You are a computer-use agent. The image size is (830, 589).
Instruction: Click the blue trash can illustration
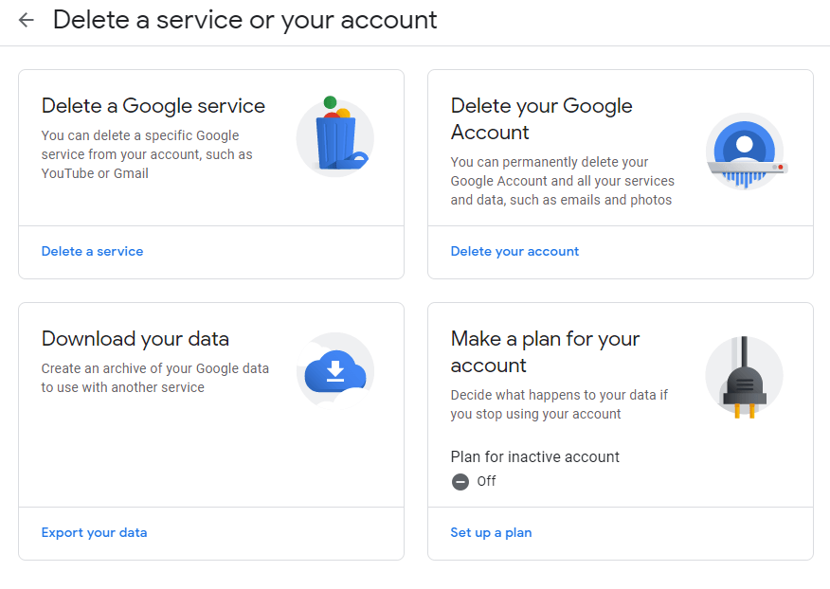tap(335, 136)
